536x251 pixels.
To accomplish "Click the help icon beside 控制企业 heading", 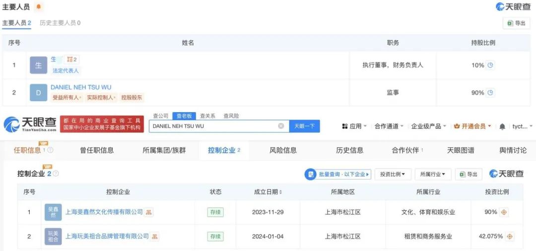I will click(56, 174).
